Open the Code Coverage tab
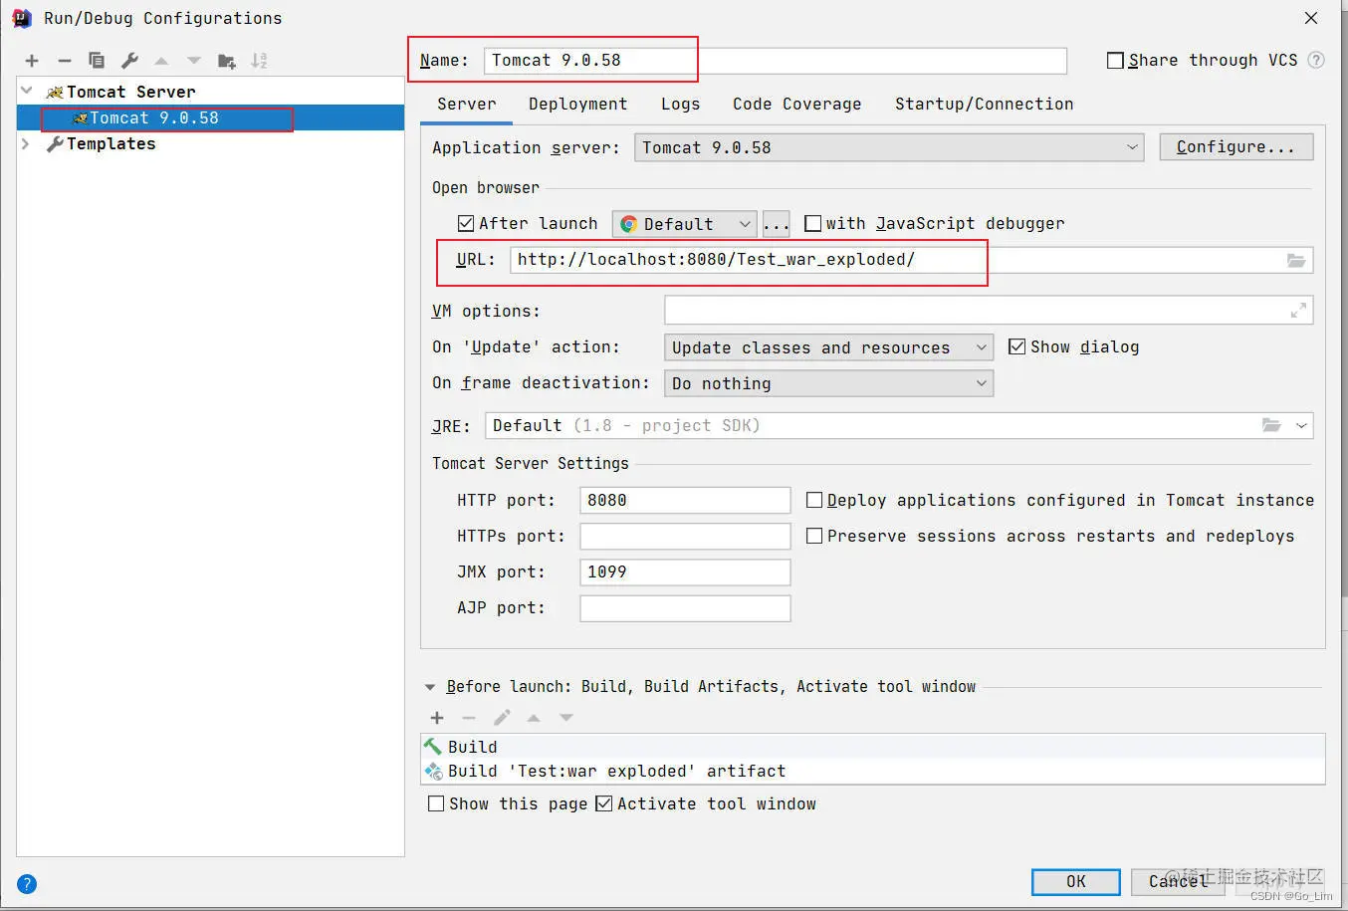 click(796, 105)
